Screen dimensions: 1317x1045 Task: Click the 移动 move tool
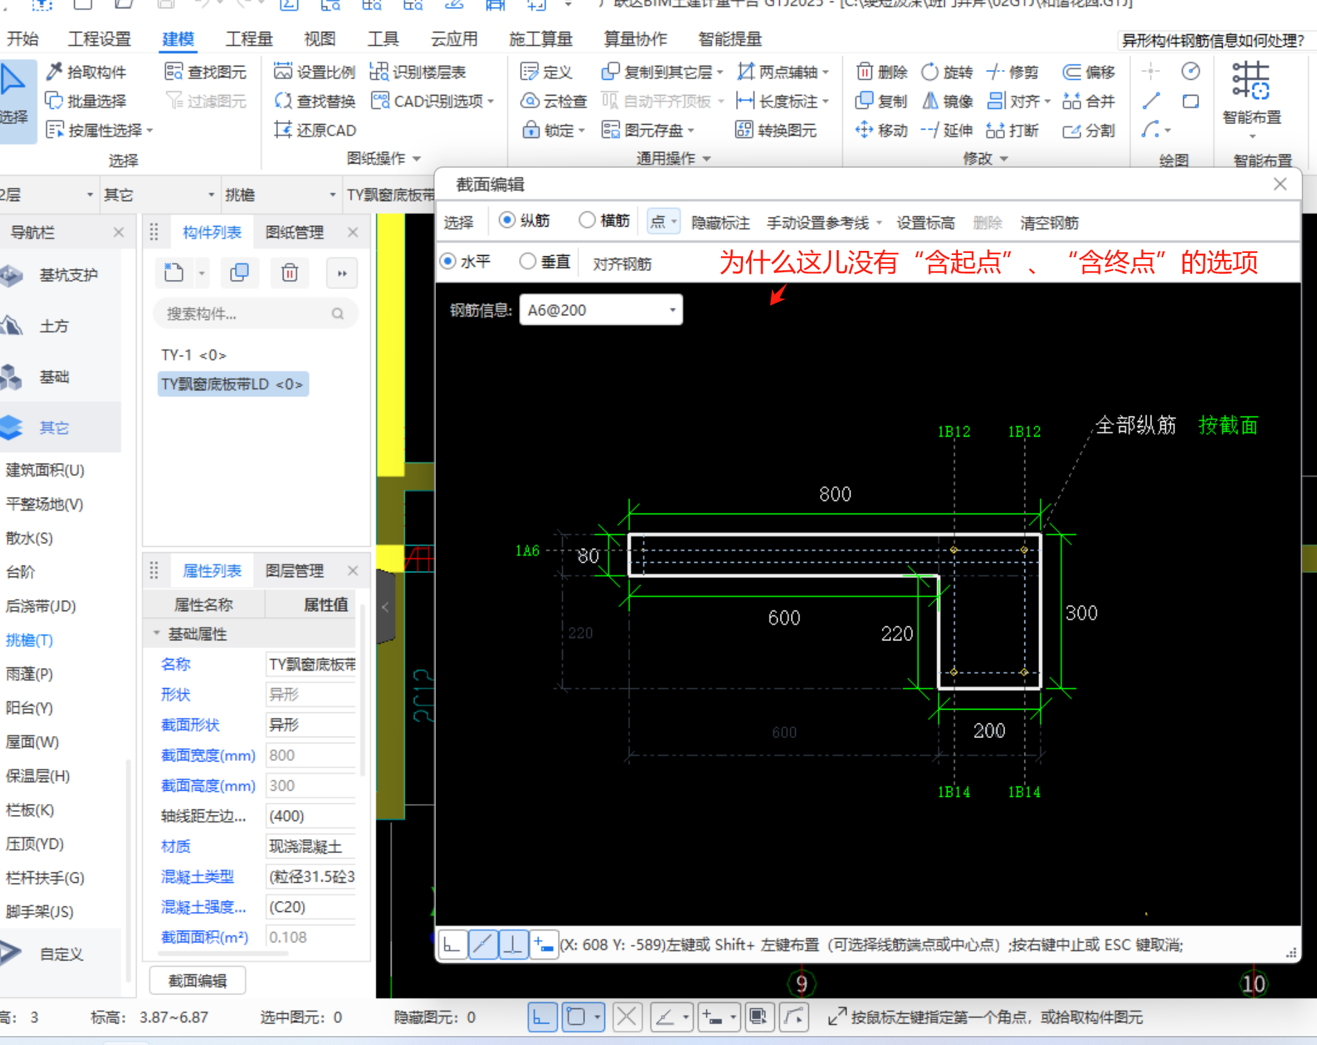click(x=882, y=130)
